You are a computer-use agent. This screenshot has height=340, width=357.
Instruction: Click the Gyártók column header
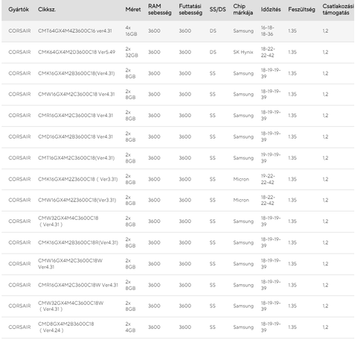click(x=19, y=10)
